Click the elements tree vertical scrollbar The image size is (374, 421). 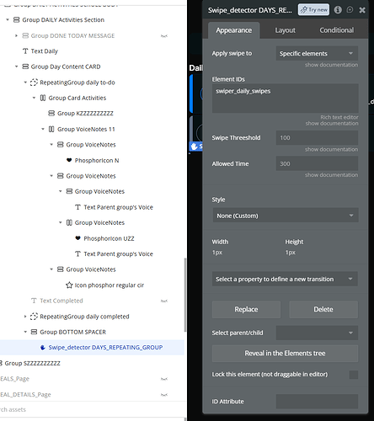click(x=184, y=295)
